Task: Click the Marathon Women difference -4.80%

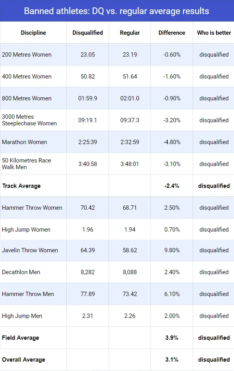Action: coord(172,142)
